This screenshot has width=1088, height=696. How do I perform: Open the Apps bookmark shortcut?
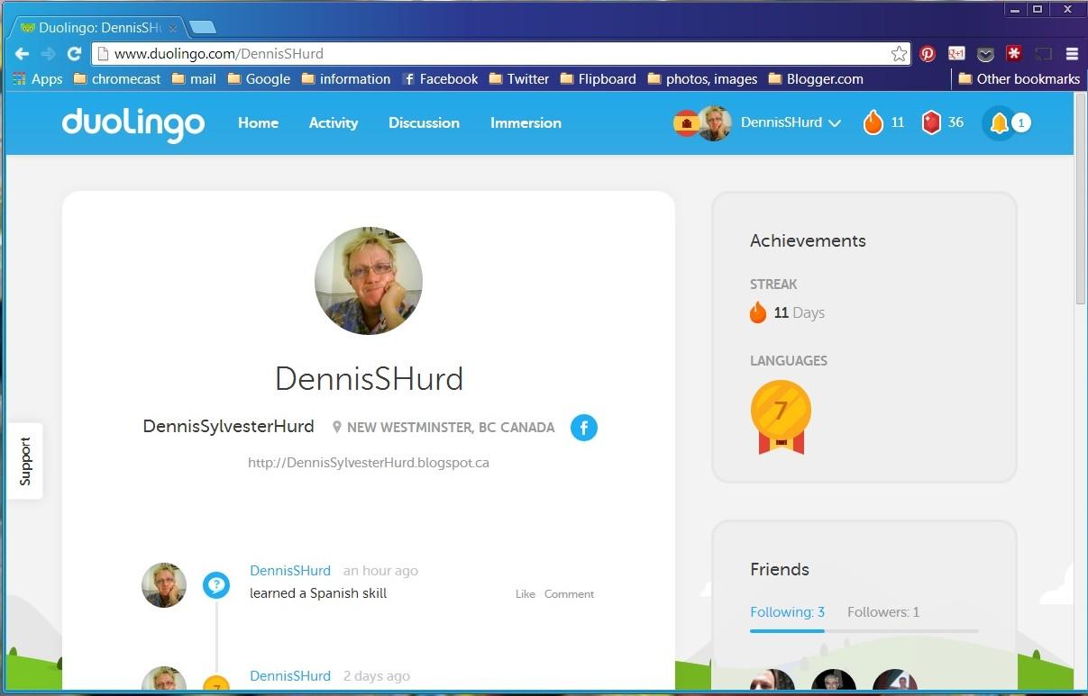click(x=38, y=79)
